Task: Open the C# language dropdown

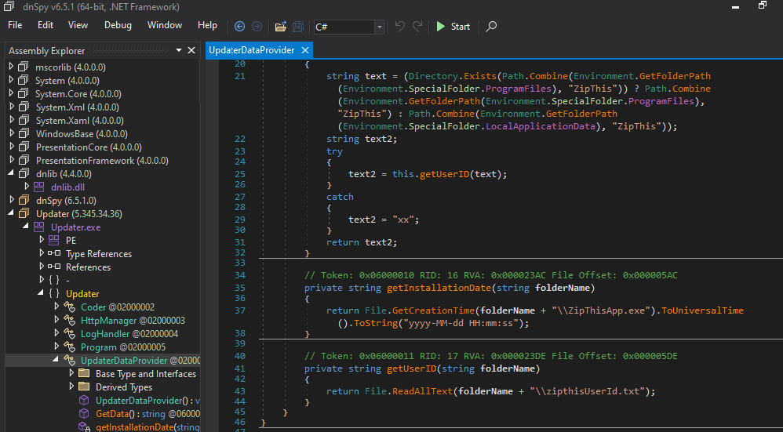Action: click(380, 27)
